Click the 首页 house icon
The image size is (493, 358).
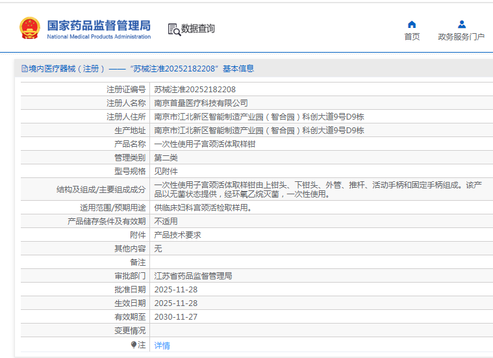click(x=412, y=25)
